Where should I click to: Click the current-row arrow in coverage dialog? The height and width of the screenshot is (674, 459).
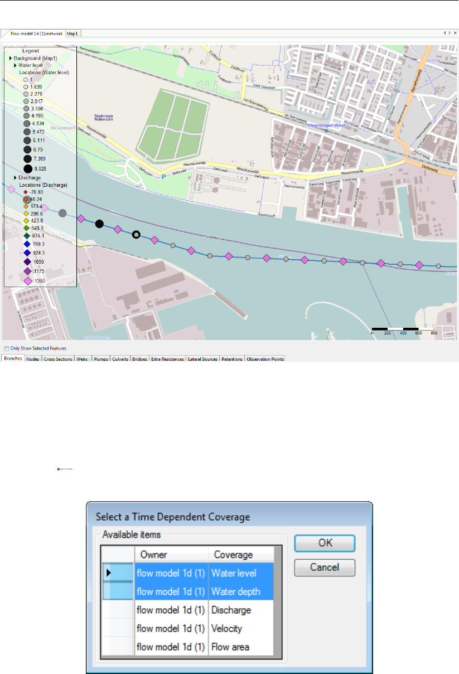110,573
